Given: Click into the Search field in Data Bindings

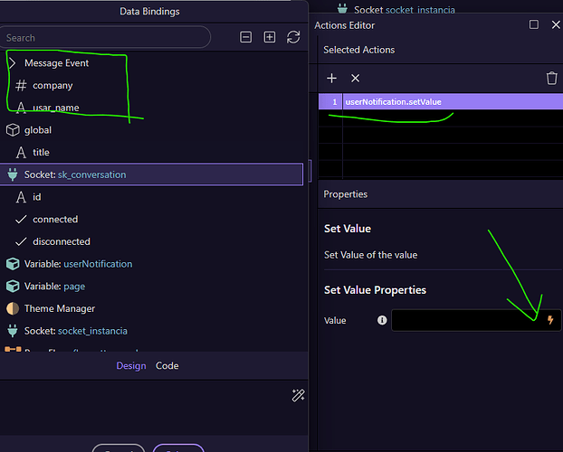Looking at the screenshot, I should (x=104, y=38).
